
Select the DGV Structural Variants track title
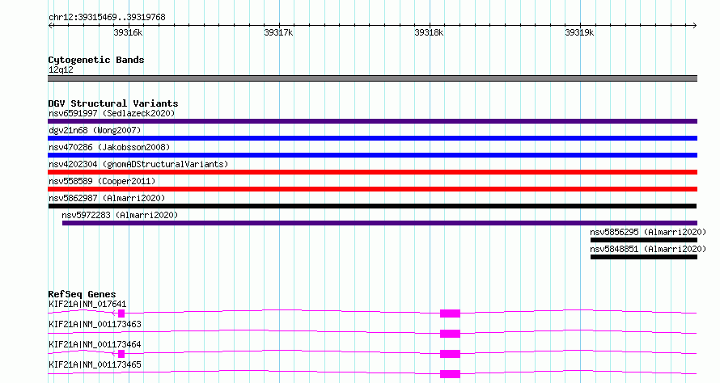[x=113, y=103]
